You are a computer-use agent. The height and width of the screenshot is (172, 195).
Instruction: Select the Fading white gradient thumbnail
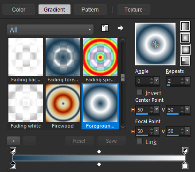click(x=26, y=103)
